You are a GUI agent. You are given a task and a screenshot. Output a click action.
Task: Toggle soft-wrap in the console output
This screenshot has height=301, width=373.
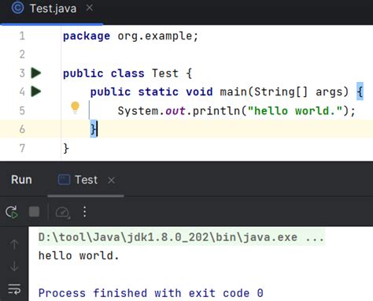14,289
